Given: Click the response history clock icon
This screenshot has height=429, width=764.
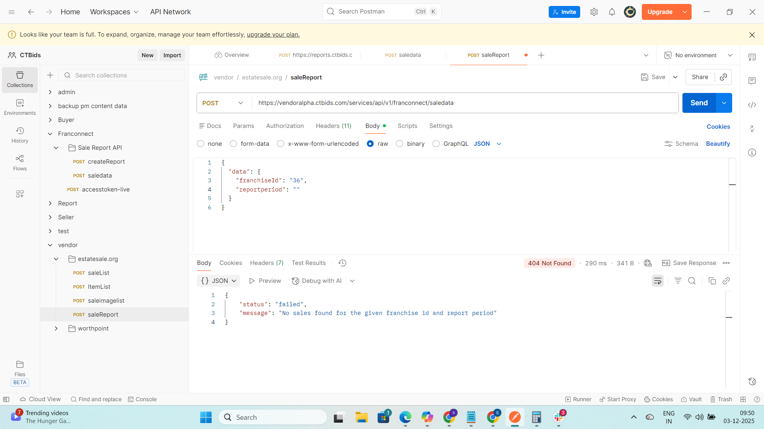Looking at the screenshot, I should 342,263.
